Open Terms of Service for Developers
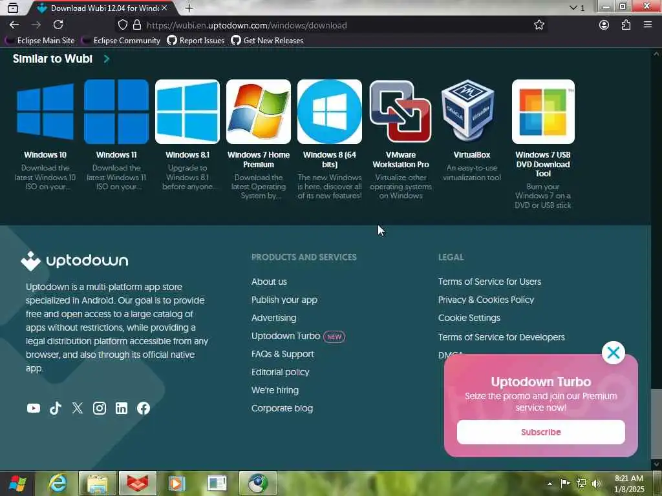 501,337
